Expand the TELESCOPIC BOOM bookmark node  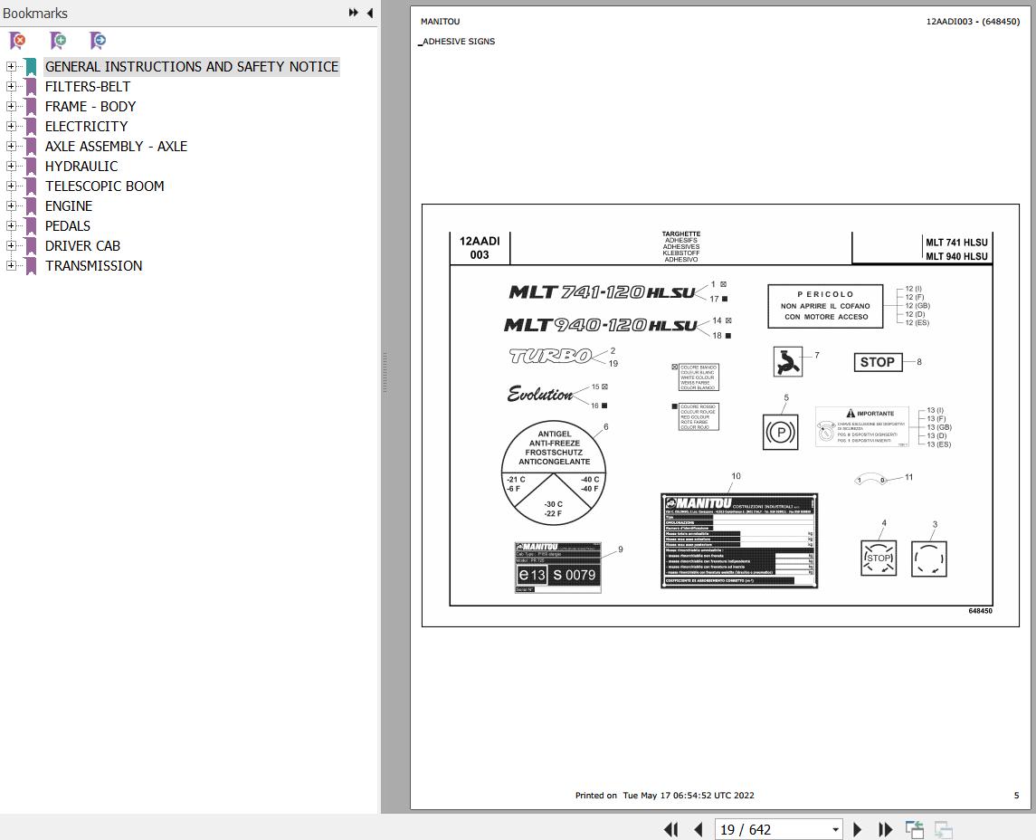[11, 186]
